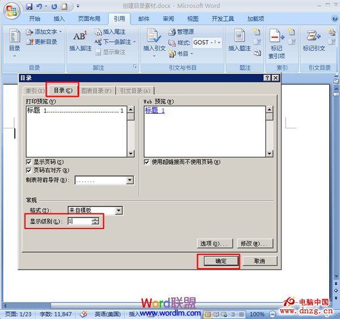The height and width of the screenshot is (319, 340).
Task: Click zoom percentage 100% in status bar
Action: tap(257, 314)
